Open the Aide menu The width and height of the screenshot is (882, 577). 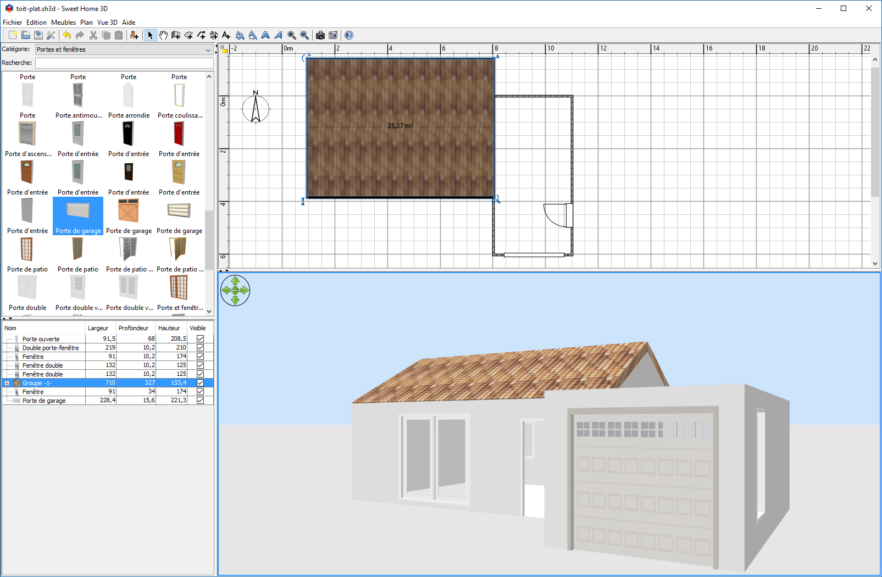[129, 23]
